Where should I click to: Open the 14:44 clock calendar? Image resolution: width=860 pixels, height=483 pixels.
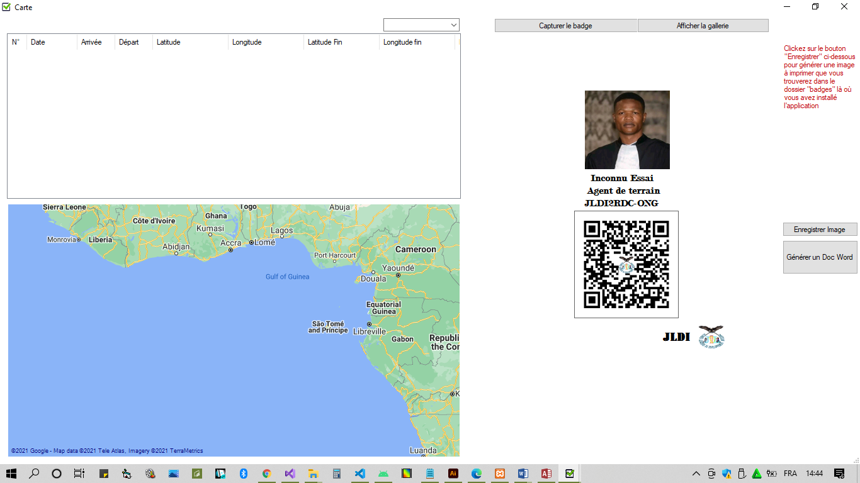click(814, 474)
